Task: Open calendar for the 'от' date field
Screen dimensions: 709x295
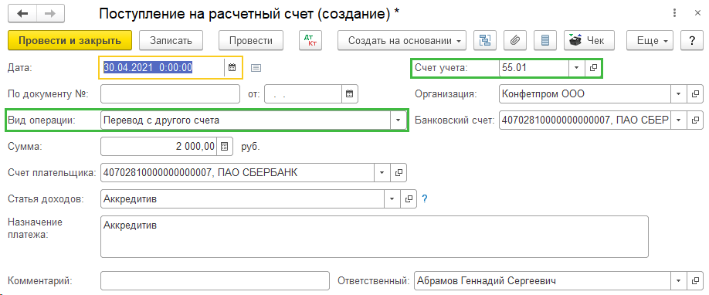Action: (x=350, y=94)
